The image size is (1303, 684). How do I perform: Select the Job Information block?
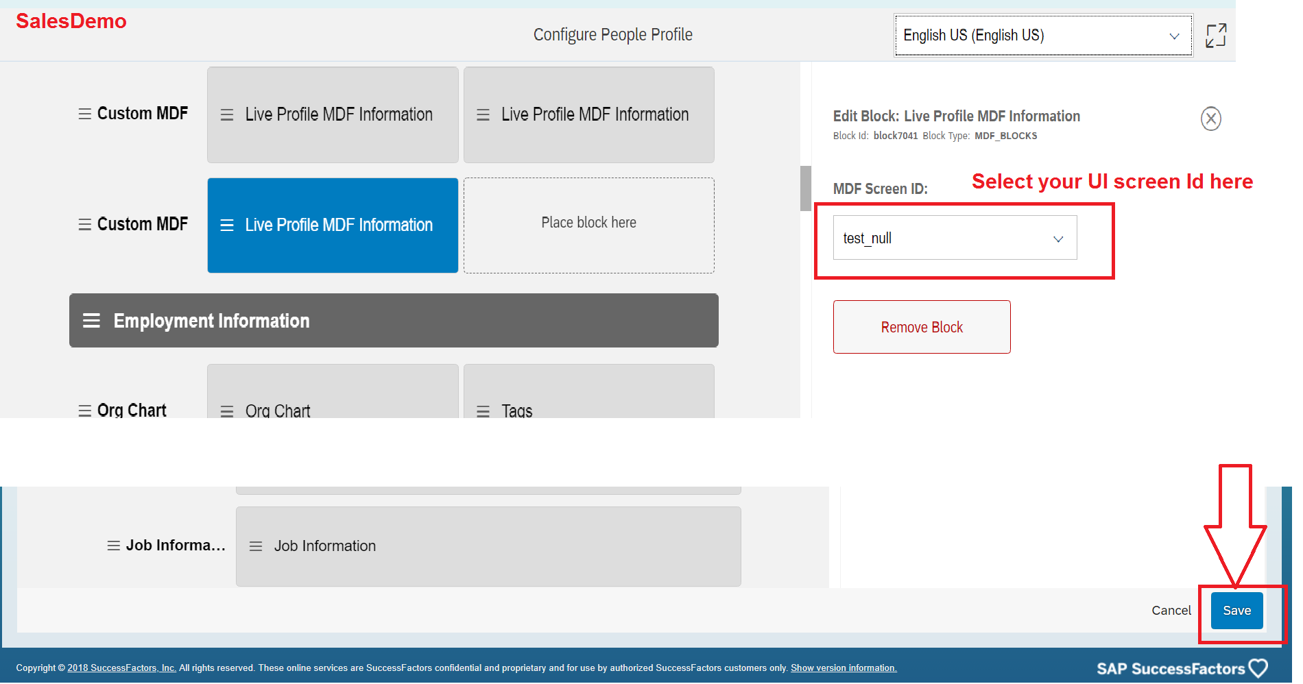(488, 546)
